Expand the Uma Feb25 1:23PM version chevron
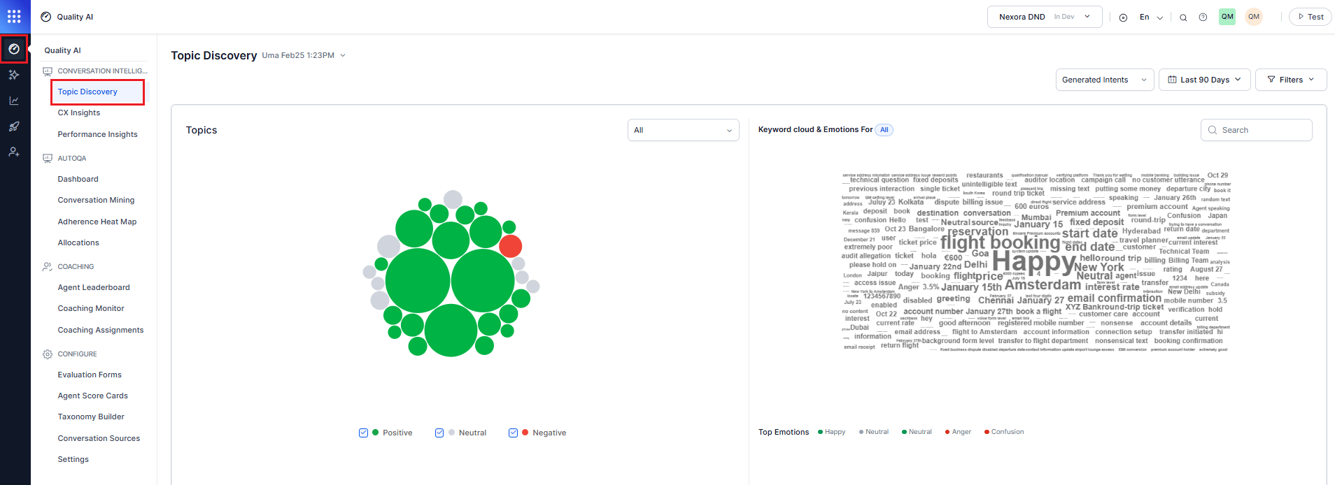The image size is (1335, 485). 343,56
